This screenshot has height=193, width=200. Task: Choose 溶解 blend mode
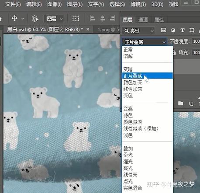coord(147,56)
